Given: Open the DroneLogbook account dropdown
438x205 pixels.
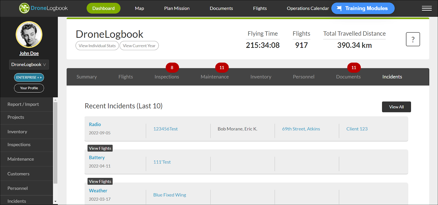Looking at the screenshot, I should [29, 65].
